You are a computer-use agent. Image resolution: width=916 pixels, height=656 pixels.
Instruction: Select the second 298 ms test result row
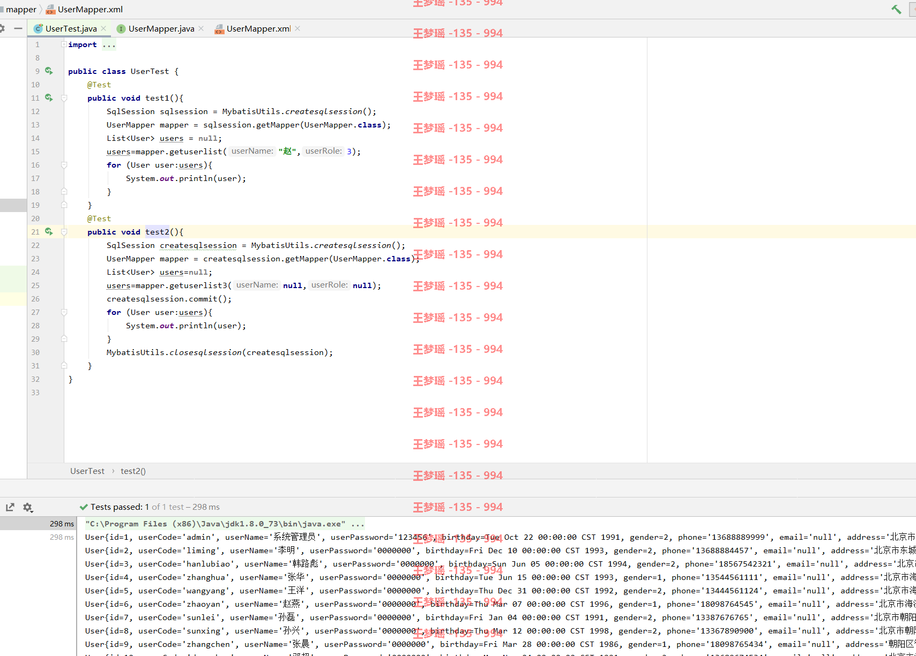click(x=38, y=537)
